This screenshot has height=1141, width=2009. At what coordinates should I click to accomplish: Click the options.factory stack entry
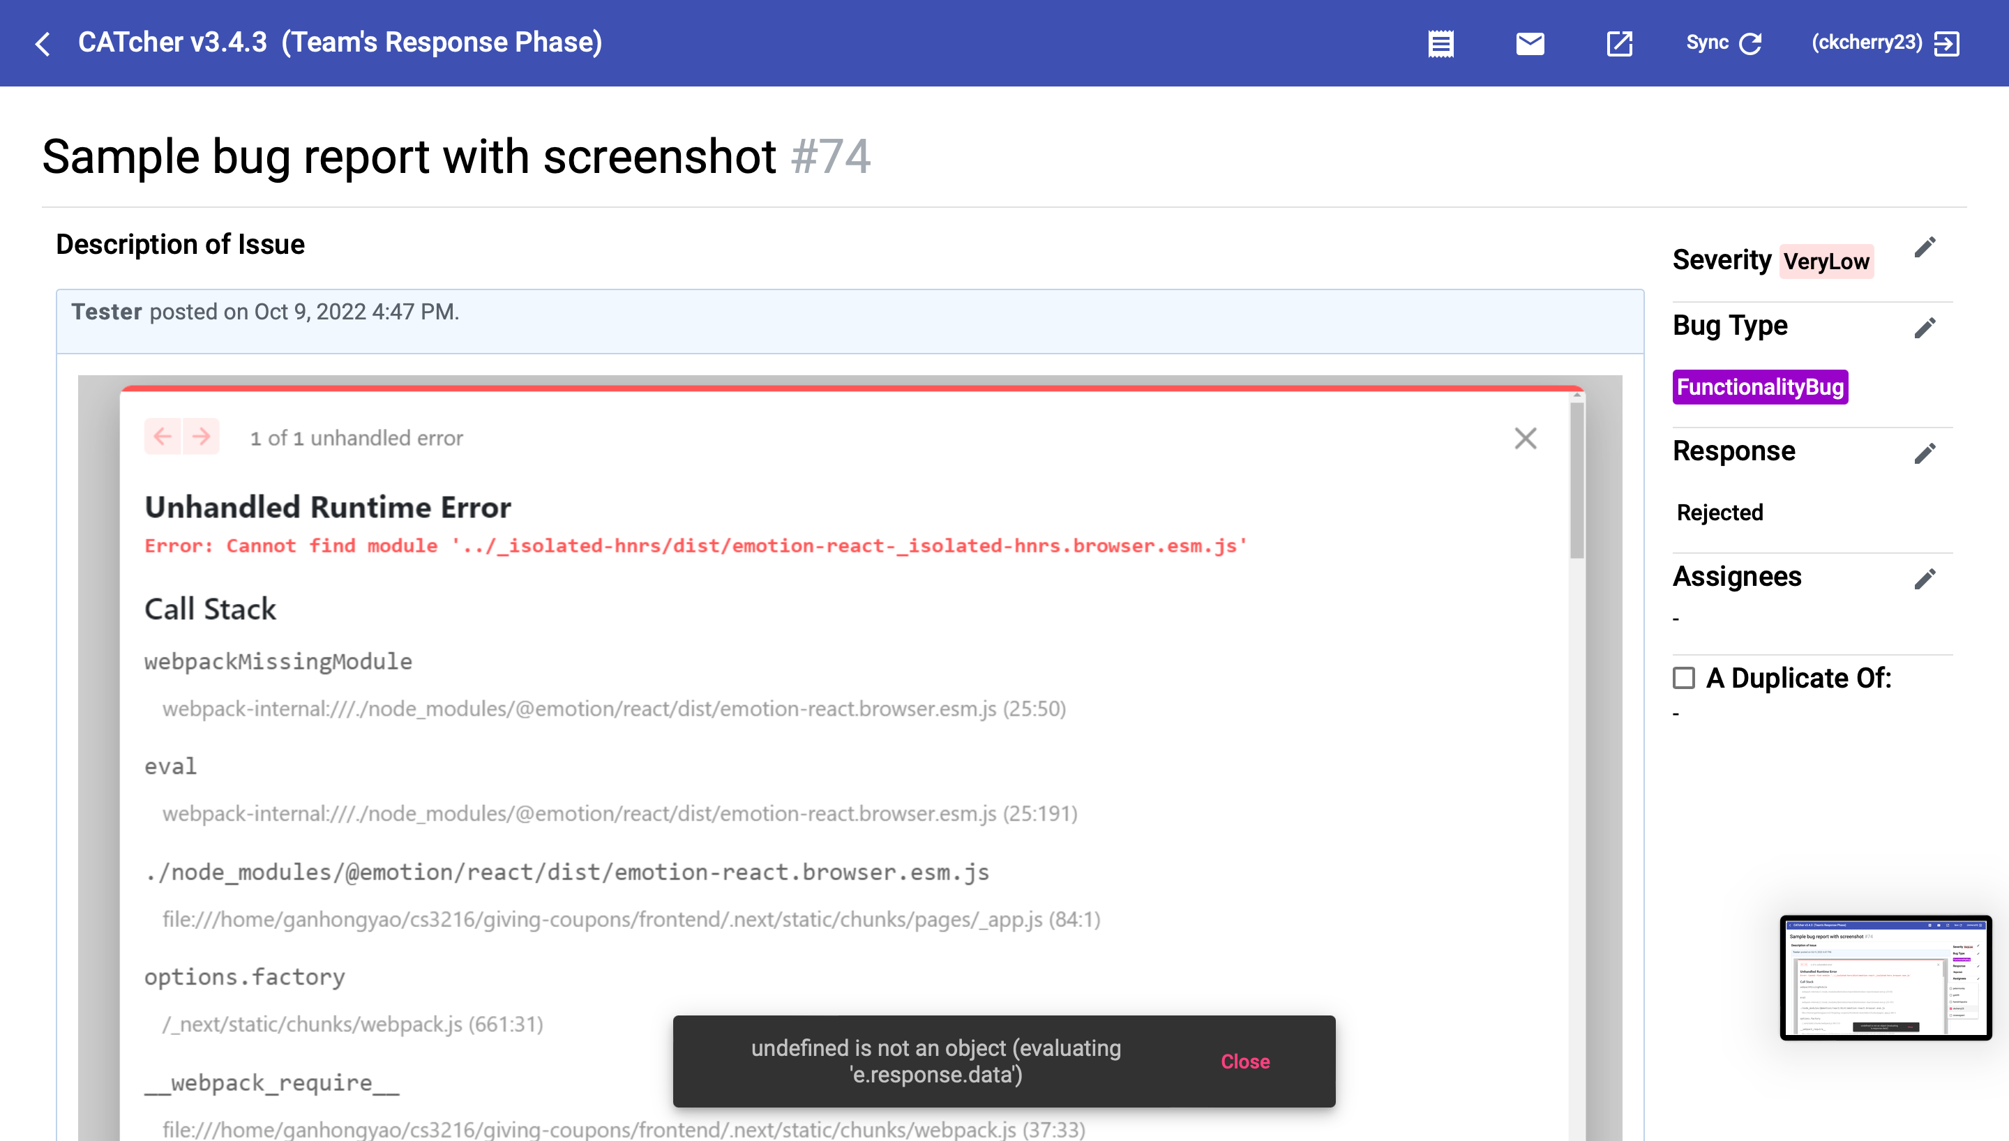click(x=244, y=977)
